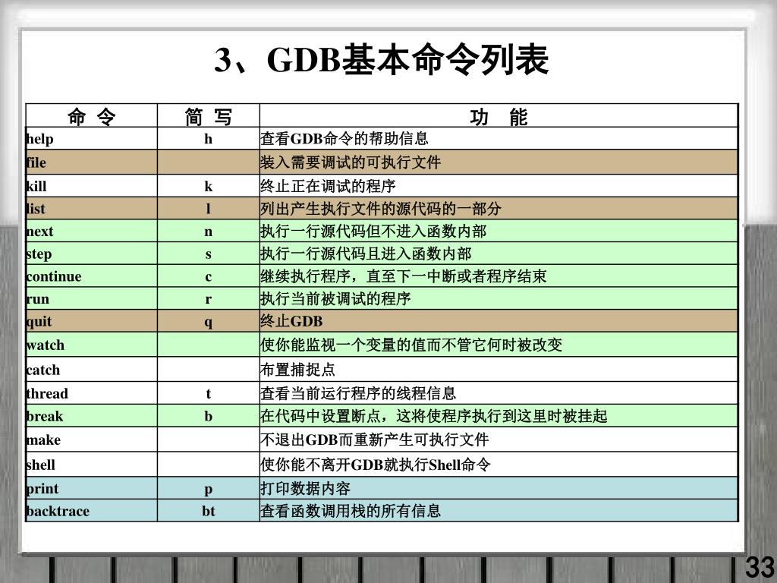This screenshot has height=583, width=777.
Task: Click description '终止GDB'
Action: click(291, 322)
